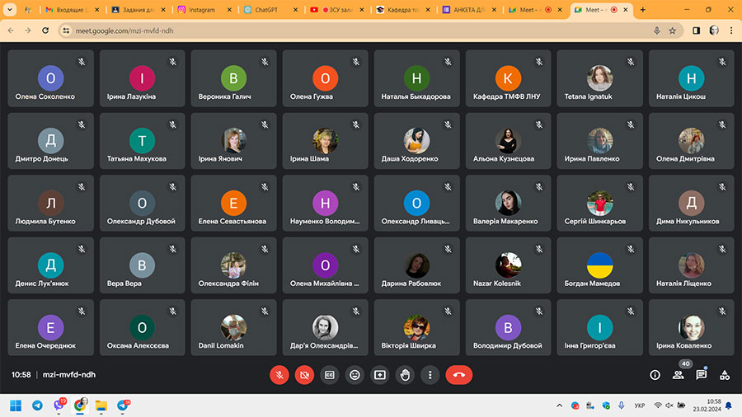742x417 pixels.
Task: Click the muted mic icon on Наталія Цикош tile
Action: click(x=722, y=62)
